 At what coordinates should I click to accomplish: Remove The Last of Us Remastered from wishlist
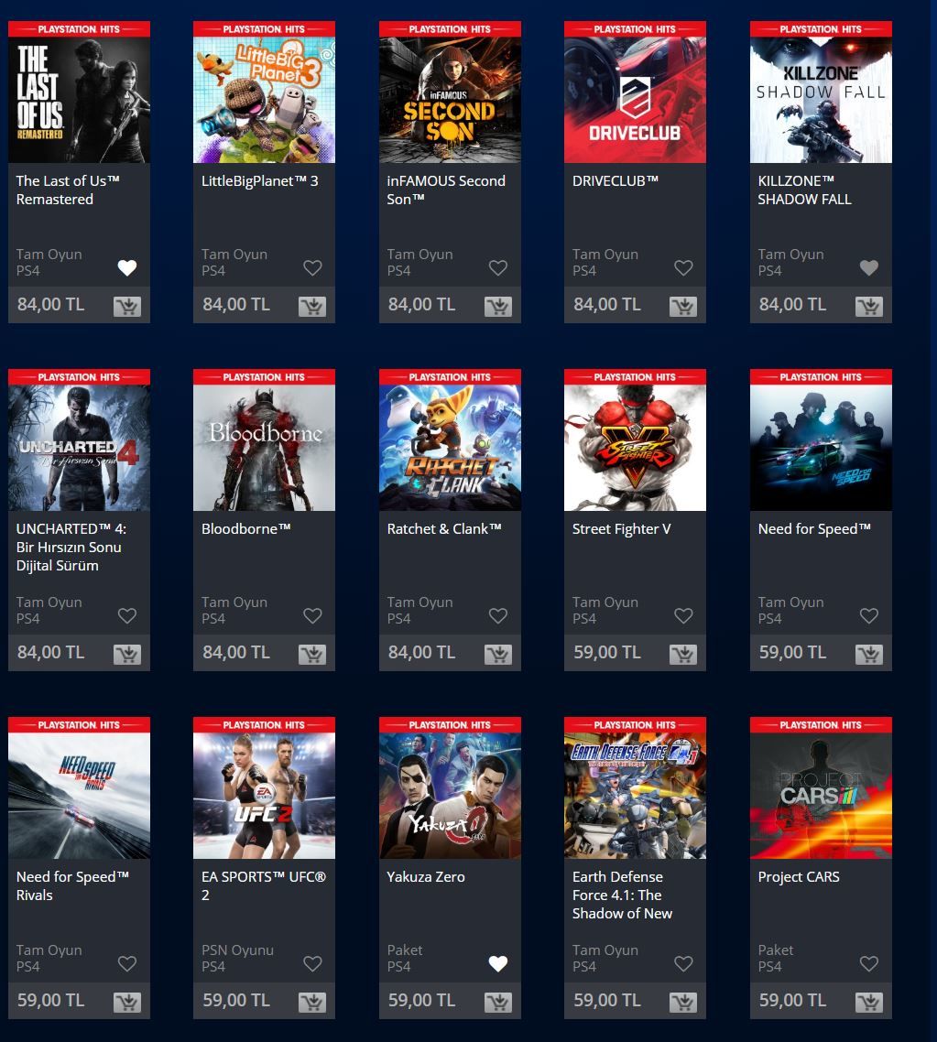pyautogui.click(x=127, y=267)
